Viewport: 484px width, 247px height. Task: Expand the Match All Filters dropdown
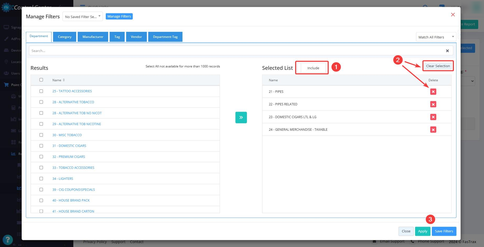coord(436,37)
